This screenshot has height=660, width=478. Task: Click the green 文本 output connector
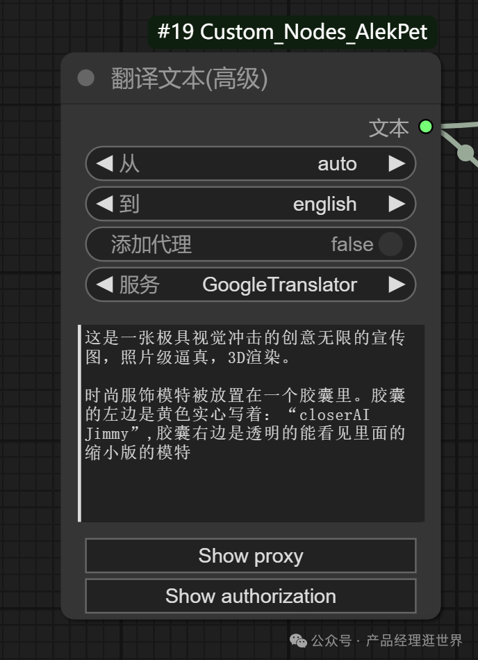[425, 127]
